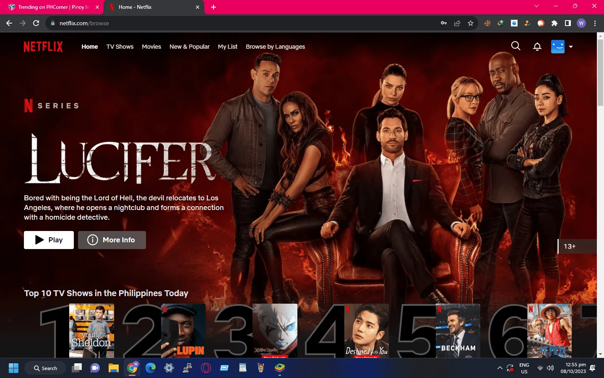The image size is (604, 378).
Task: Click the Lucifer synopsis text
Action: [x=124, y=207]
